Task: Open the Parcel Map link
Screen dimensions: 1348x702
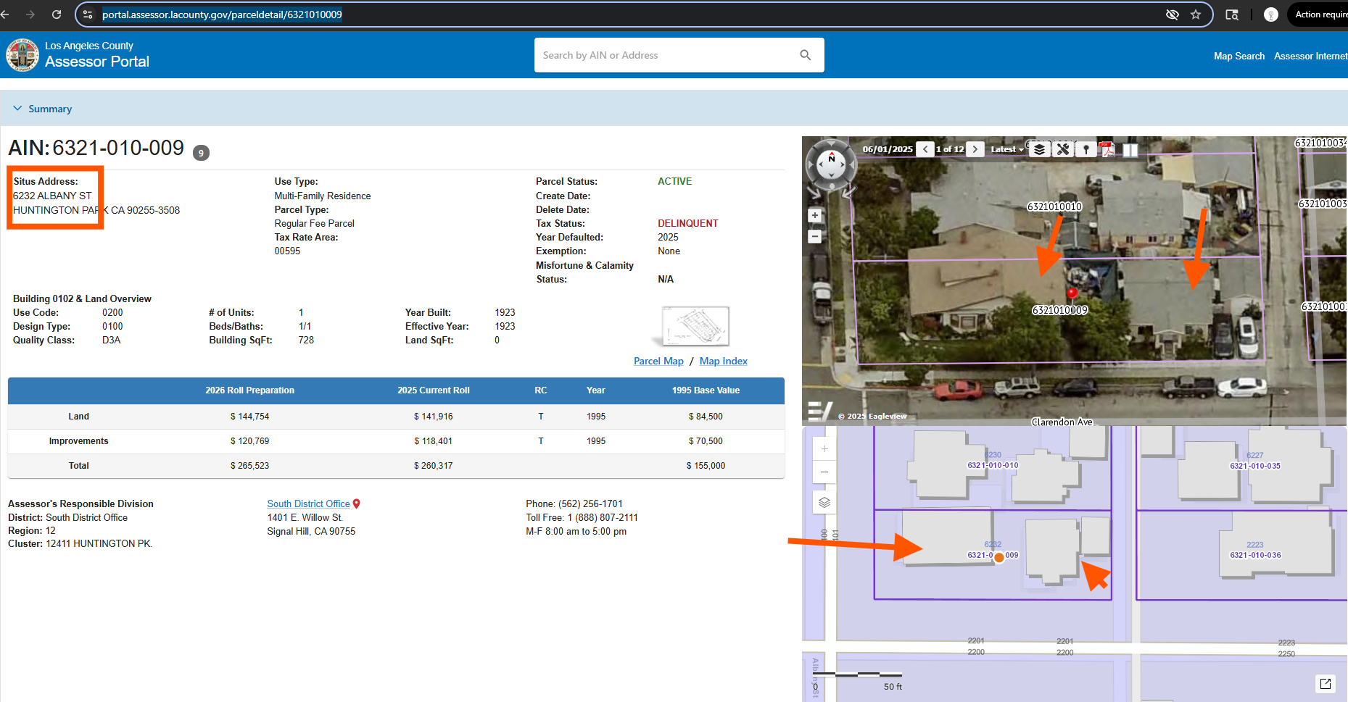Action: (658, 361)
